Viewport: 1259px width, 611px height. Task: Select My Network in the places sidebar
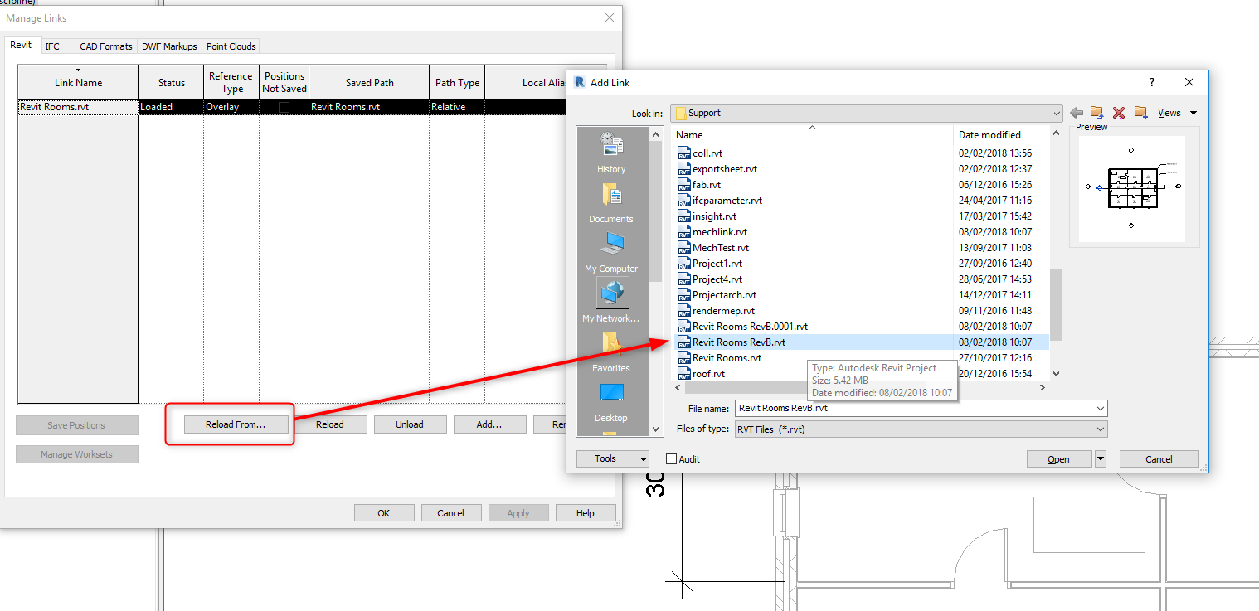tap(611, 301)
